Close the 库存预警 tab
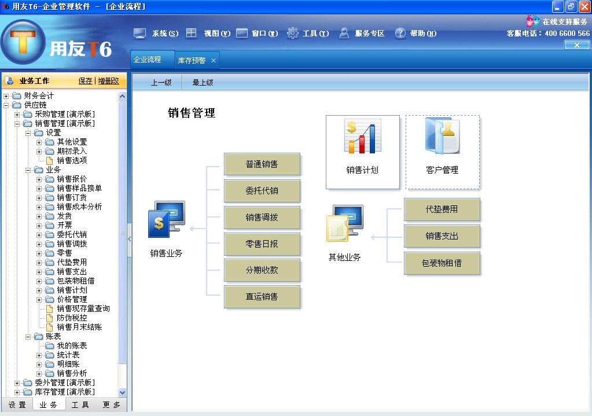592x416 pixels. pyautogui.click(x=214, y=60)
